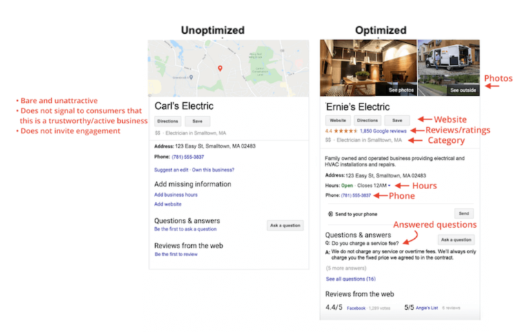The image size is (530, 332).
Task: Click the Facebook reviews link
Action: coord(356,308)
